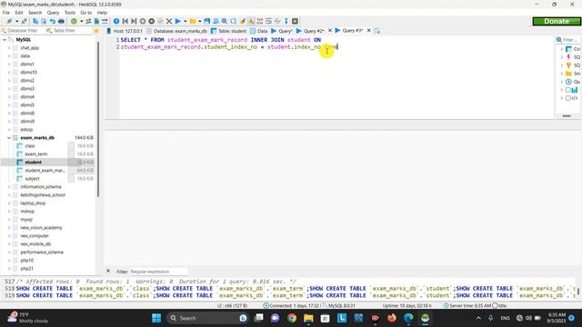The image size is (582, 327).
Task: Jump to last row icon
Action: 134,21
